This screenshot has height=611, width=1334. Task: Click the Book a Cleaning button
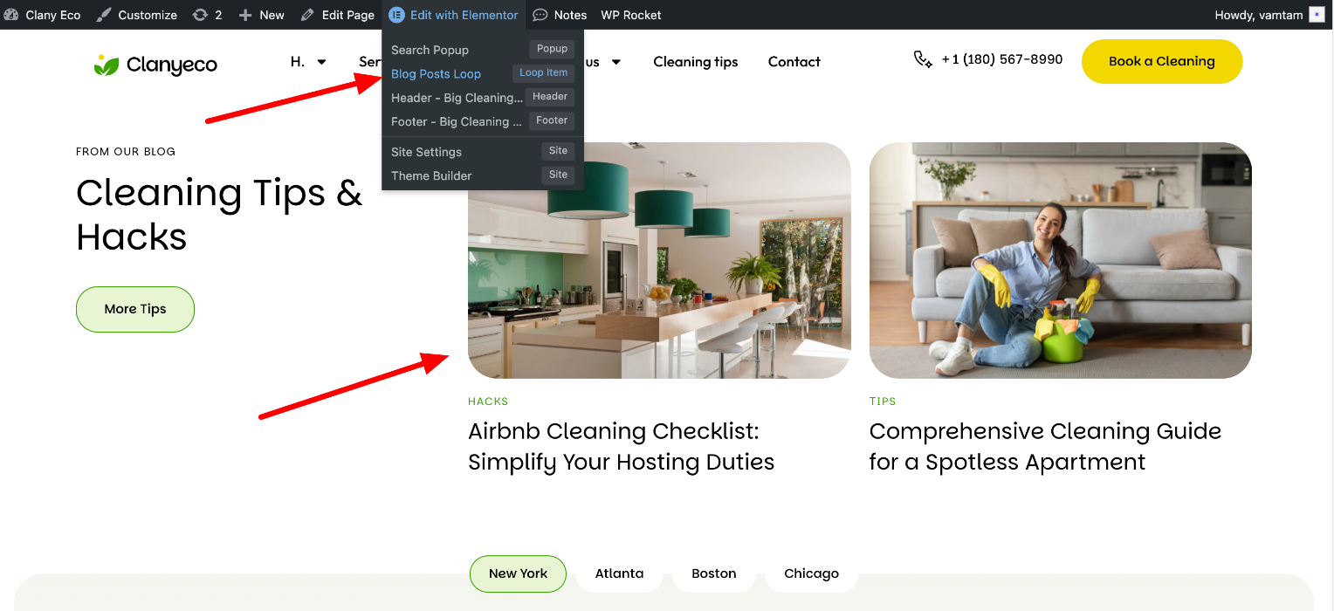click(x=1162, y=61)
